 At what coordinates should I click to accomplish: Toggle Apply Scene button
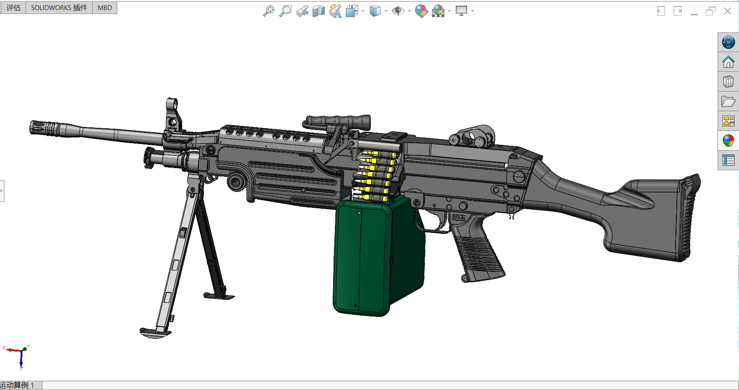[438, 11]
